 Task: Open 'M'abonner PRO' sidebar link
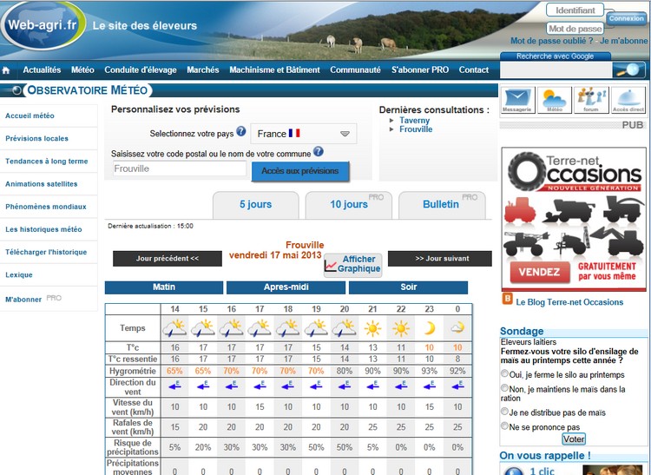click(x=33, y=299)
